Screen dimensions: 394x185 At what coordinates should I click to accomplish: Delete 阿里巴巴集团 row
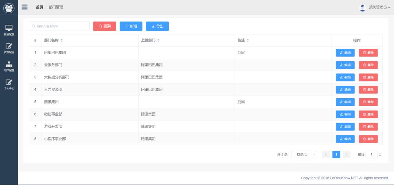click(x=368, y=53)
